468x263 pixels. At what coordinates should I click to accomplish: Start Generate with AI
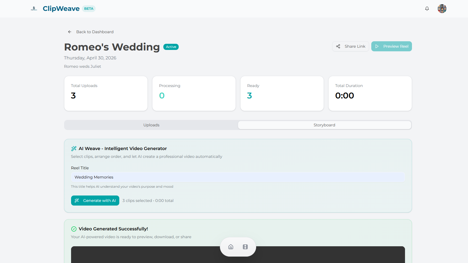pyautogui.click(x=95, y=201)
